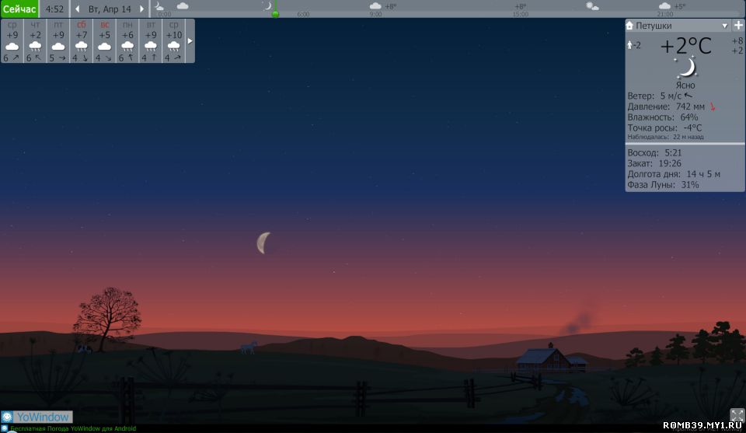
Task: Click the green Сейчас (Now) button
Action: click(19, 9)
